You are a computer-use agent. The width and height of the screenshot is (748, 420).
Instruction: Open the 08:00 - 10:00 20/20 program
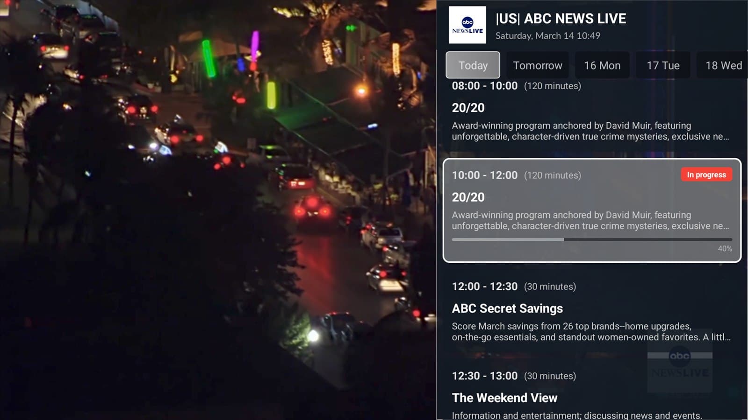click(x=592, y=111)
